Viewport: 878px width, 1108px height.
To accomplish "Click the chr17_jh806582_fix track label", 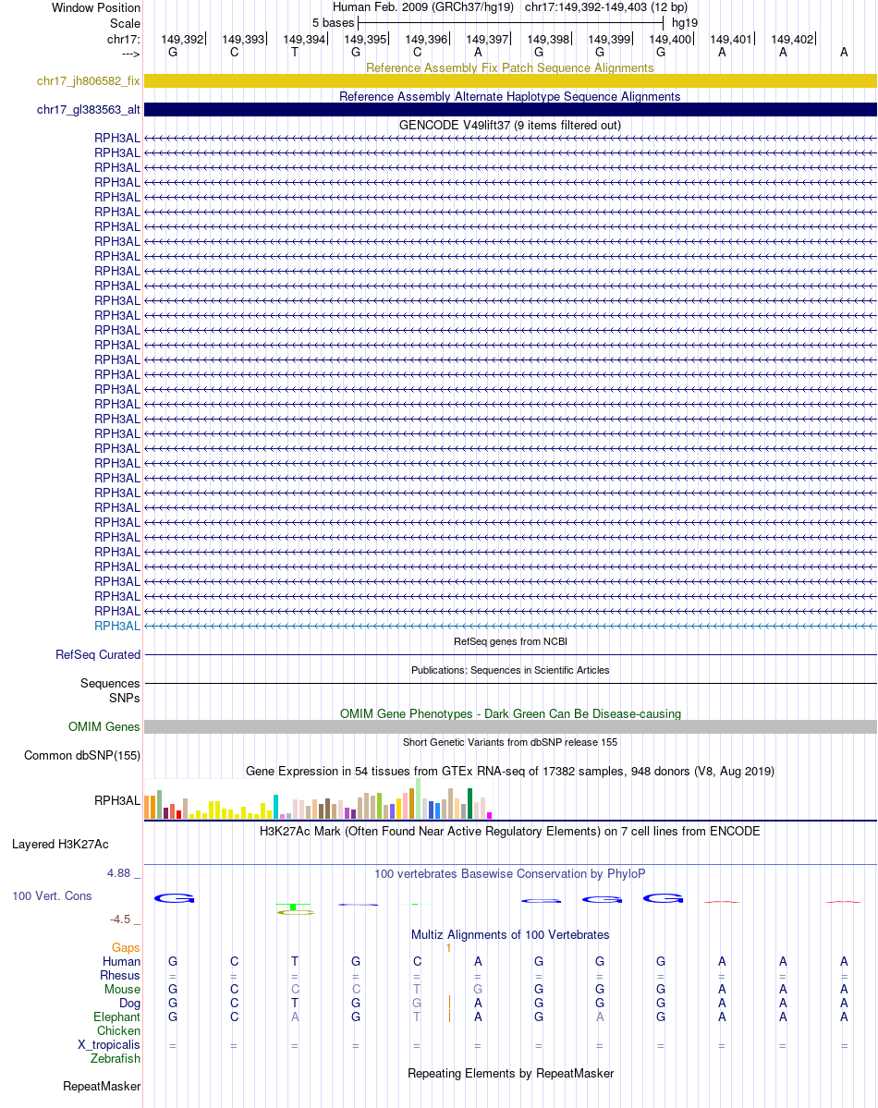I will [89, 81].
